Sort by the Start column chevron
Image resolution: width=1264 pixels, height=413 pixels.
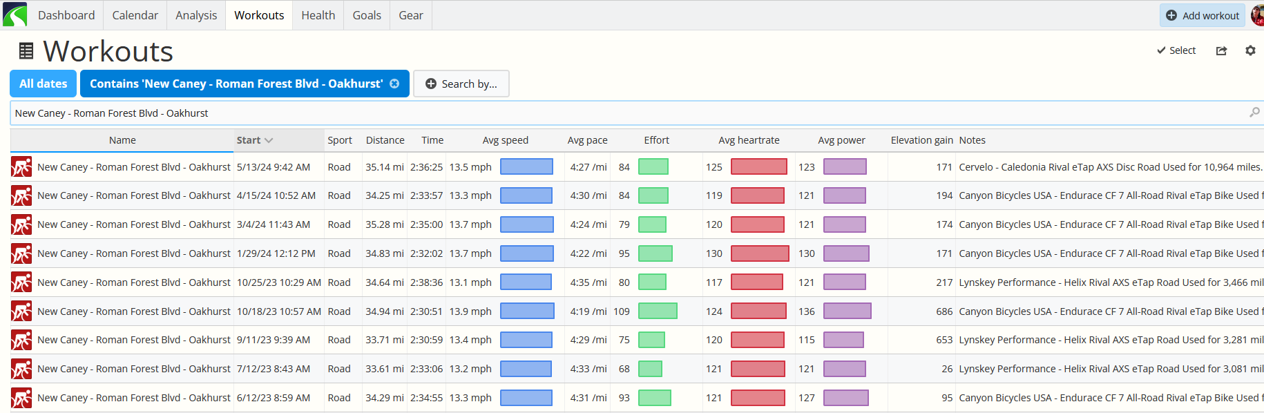pyautogui.click(x=269, y=140)
